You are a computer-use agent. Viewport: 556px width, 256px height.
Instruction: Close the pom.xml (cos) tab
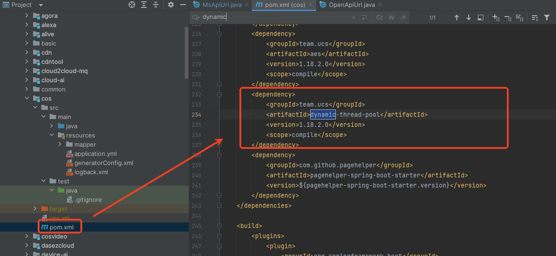pyautogui.click(x=311, y=5)
